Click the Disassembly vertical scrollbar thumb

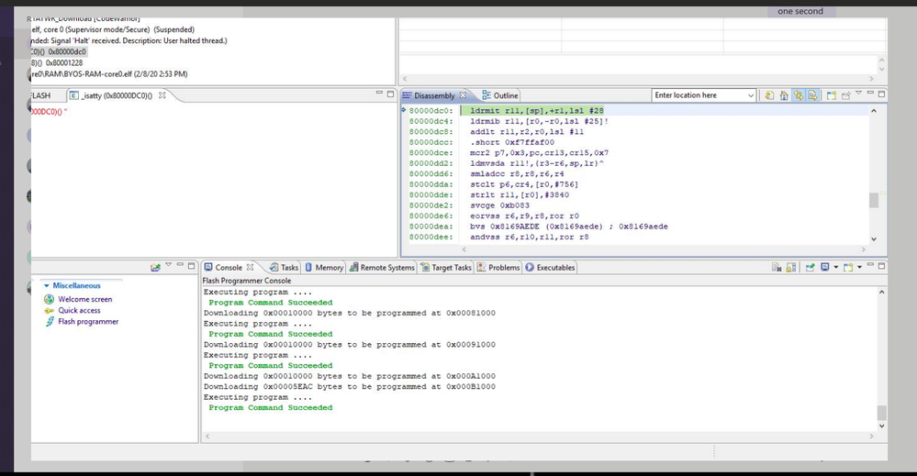pos(874,200)
